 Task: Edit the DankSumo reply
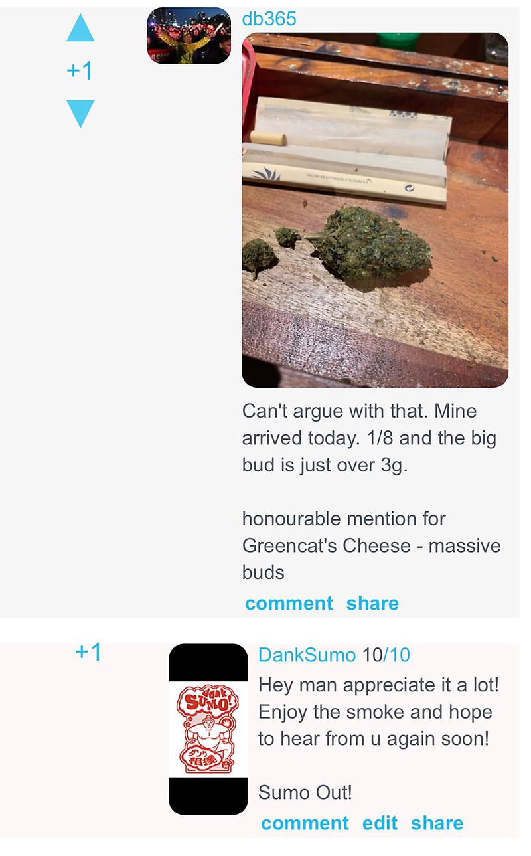point(380,823)
